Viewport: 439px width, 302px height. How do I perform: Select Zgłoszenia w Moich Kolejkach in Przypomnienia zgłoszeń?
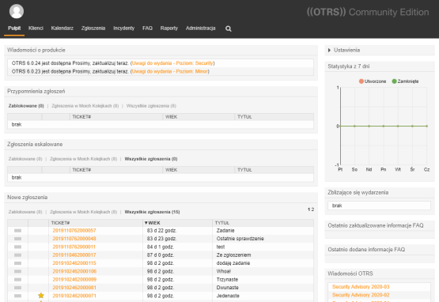[85, 106]
